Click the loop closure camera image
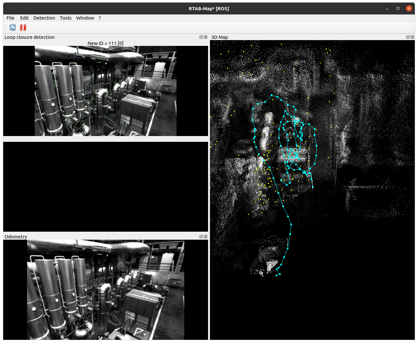 tap(105, 91)
